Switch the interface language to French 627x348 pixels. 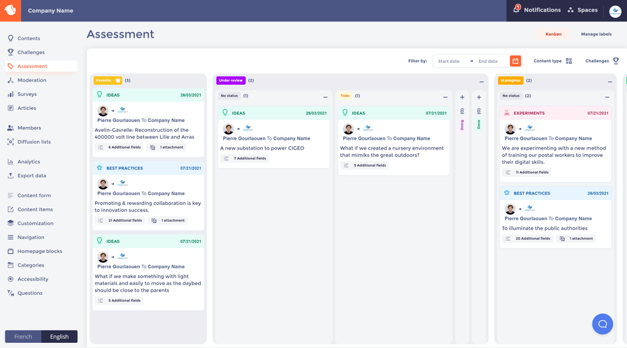(x=23, y=336)
